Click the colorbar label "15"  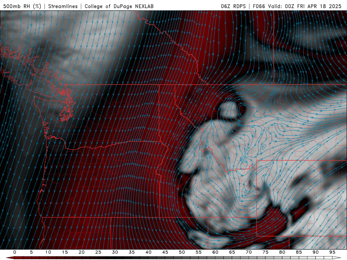point(65,252)
